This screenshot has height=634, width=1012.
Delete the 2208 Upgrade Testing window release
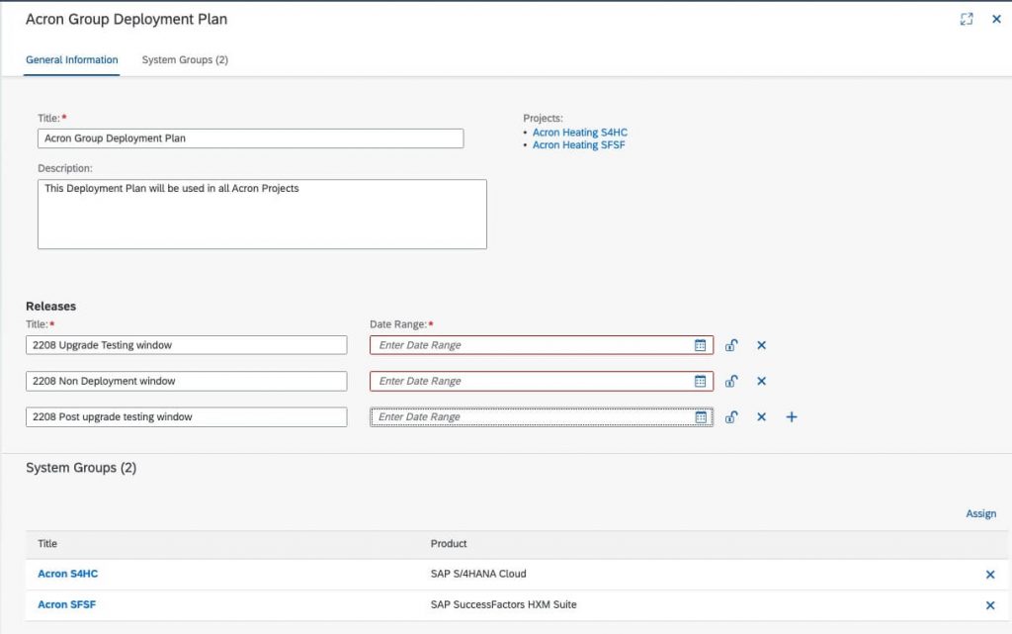tap(762, 345)
